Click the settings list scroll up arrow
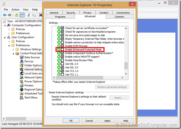 coord(126,28)
